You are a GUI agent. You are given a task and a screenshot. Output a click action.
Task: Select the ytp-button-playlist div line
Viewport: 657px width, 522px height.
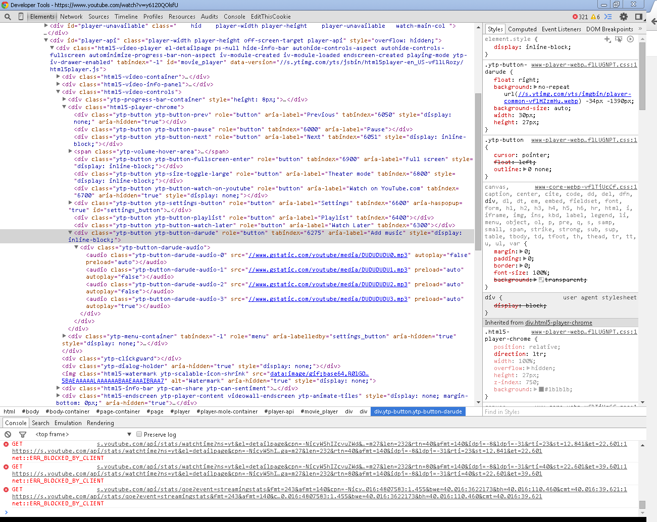click(x=254, y=218)
